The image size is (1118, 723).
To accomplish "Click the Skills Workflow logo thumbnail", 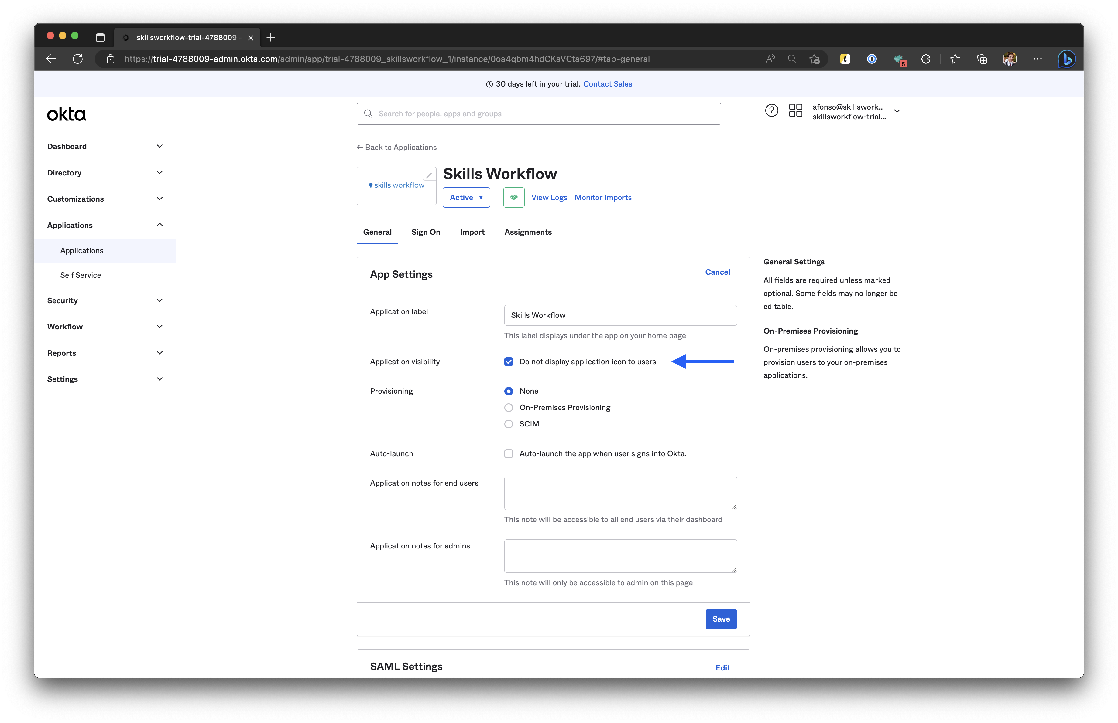I will click(396, 186).
